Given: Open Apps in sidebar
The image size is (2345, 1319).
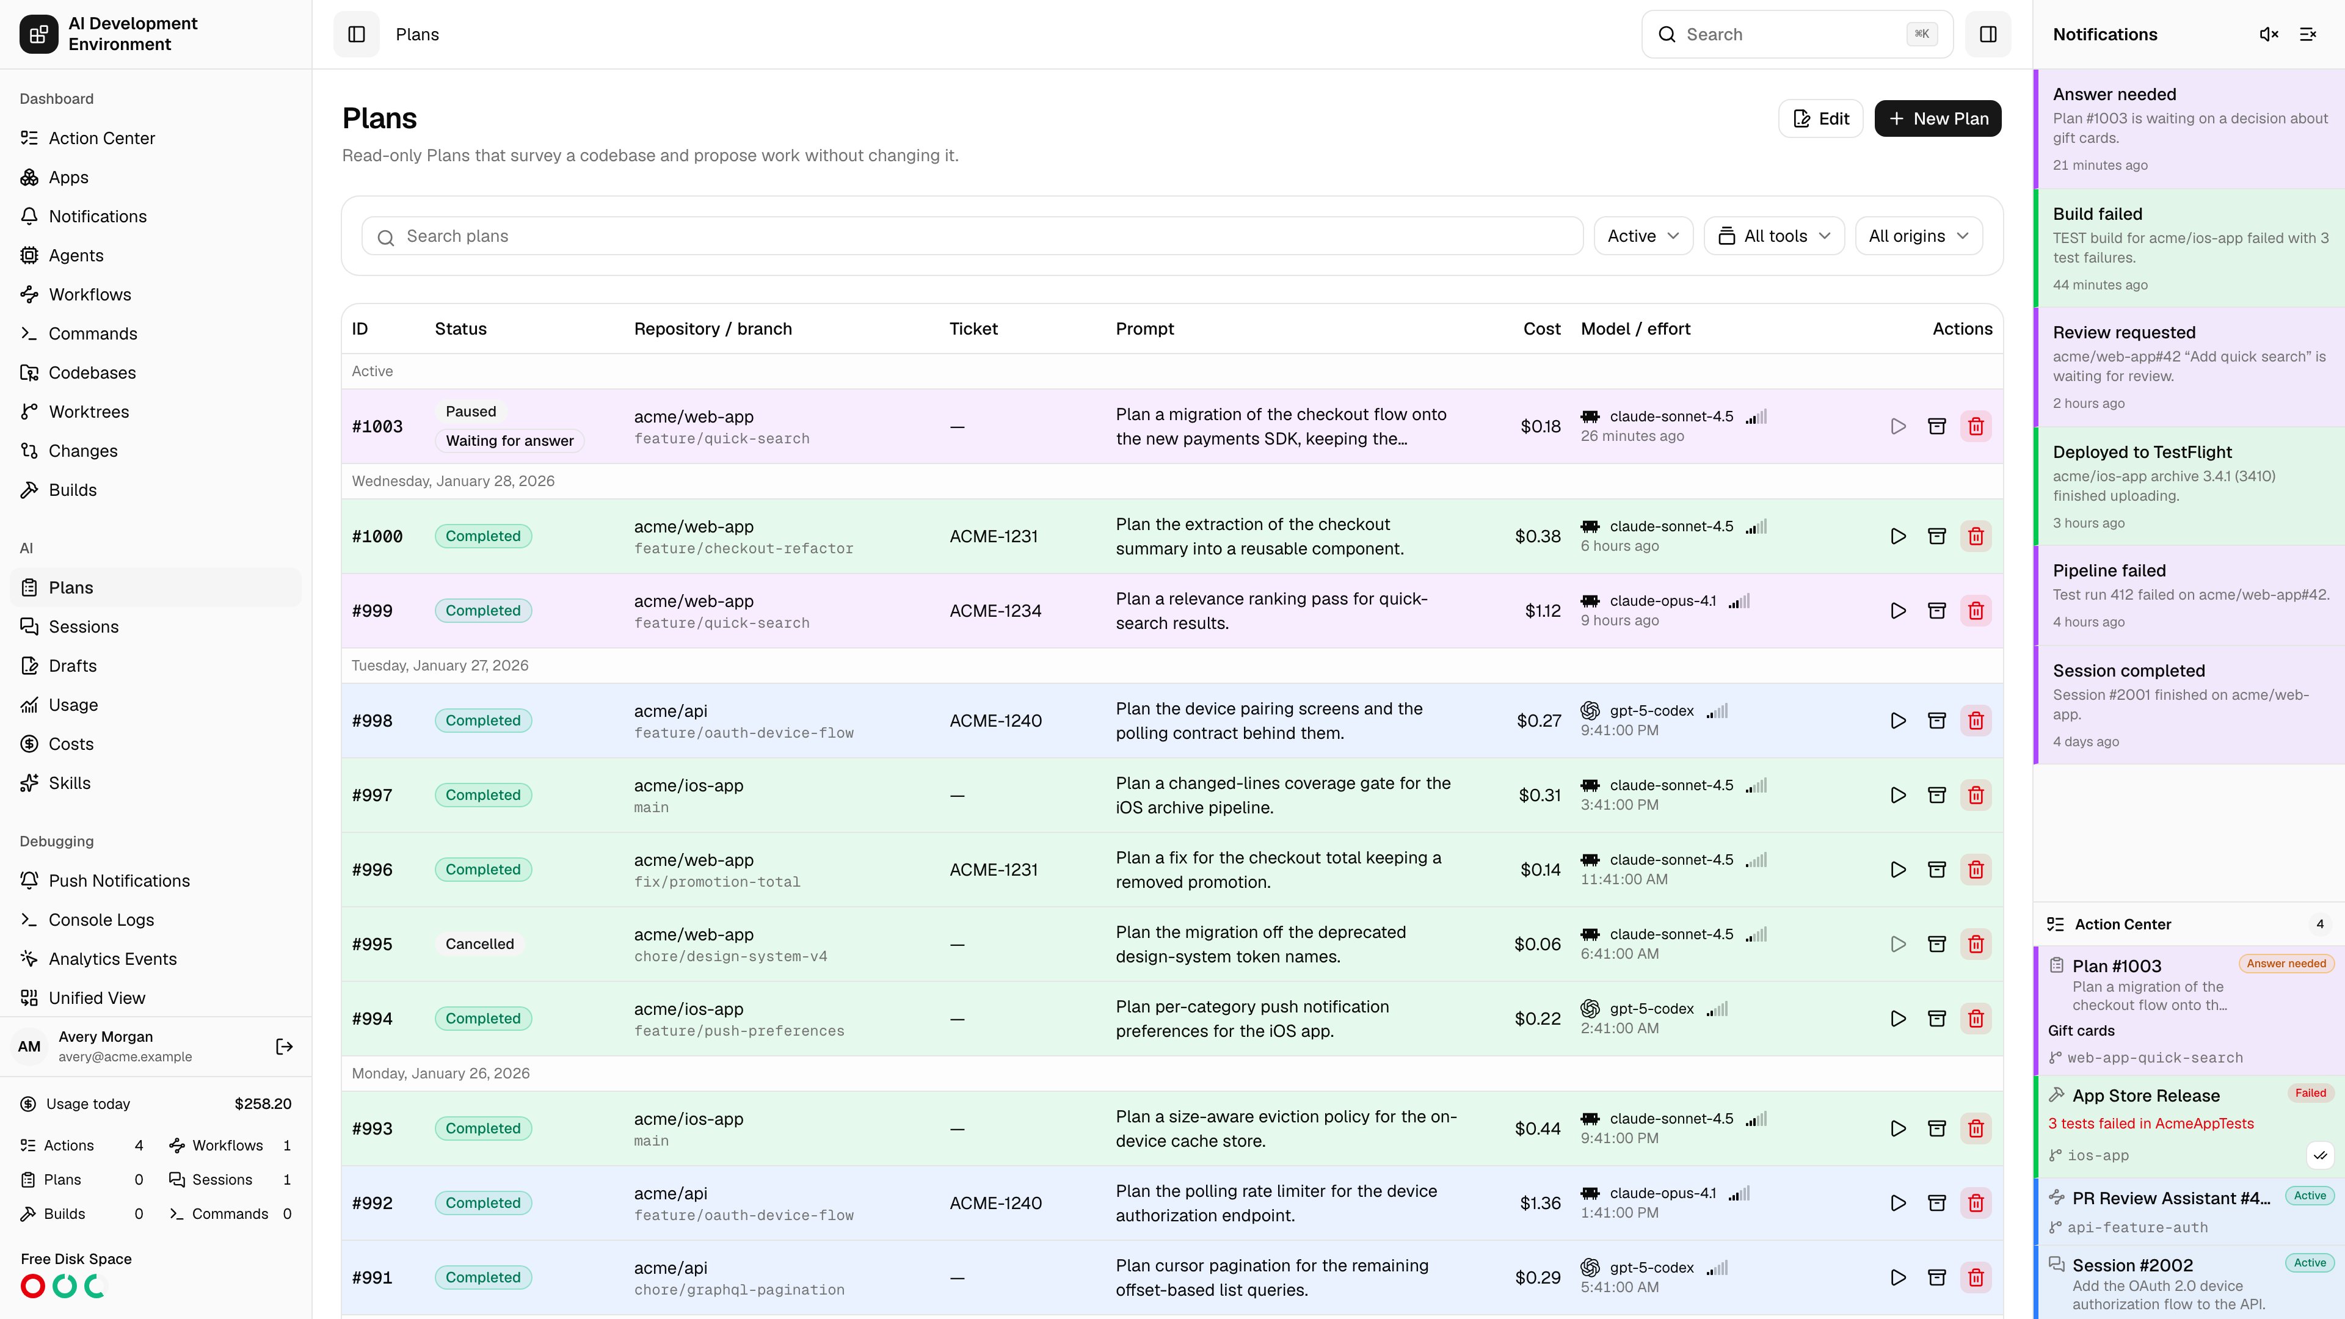Looking at the screenshot, I should [156, 178].
